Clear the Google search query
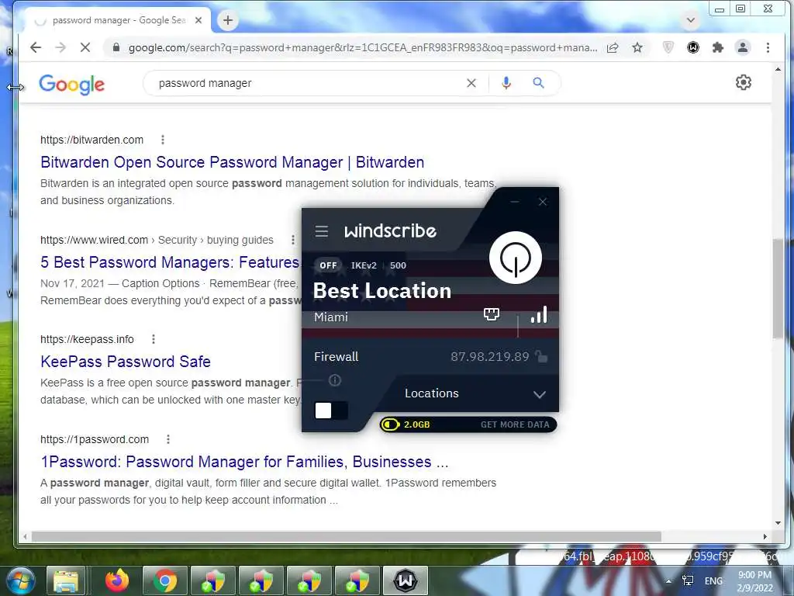The width and height of the screenshot is (794, 596). pos(471,83)
